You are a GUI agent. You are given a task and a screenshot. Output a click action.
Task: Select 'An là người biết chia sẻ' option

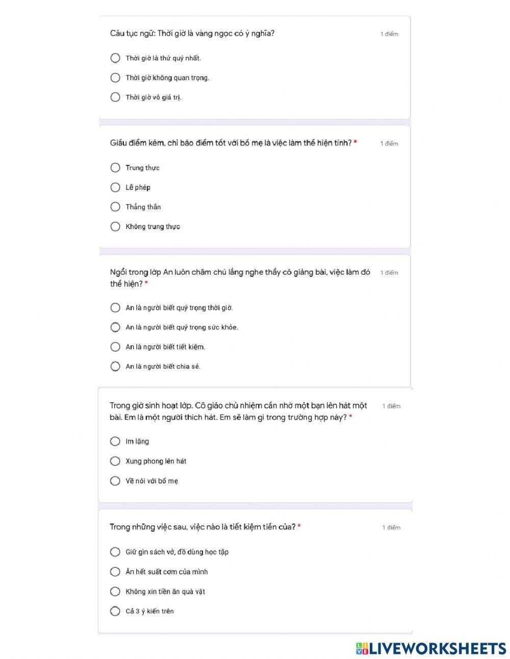click(115, 366)
